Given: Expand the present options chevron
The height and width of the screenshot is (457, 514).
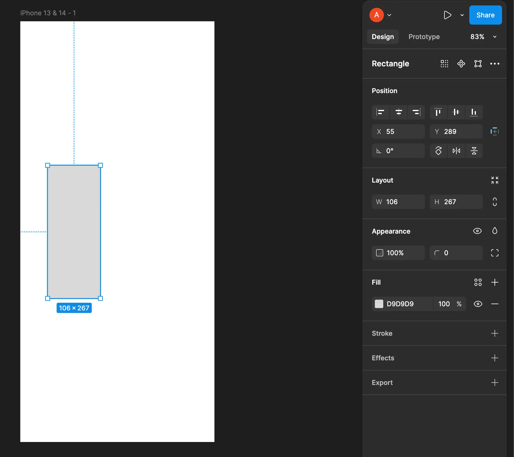Looking at the screenshot, I should (x=462, y=15).
